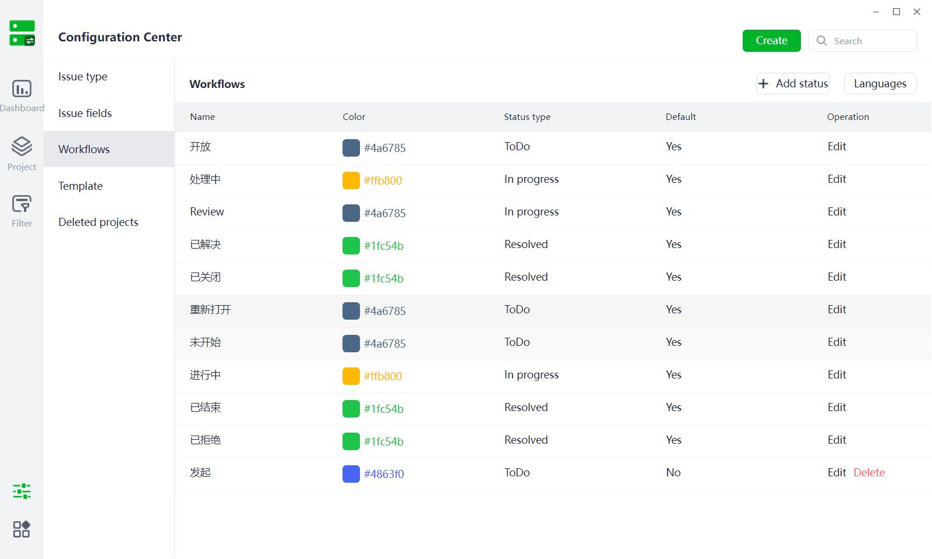
Task: Click the green app logo icon
Action: pyautogui.click(x=22, y=33)
